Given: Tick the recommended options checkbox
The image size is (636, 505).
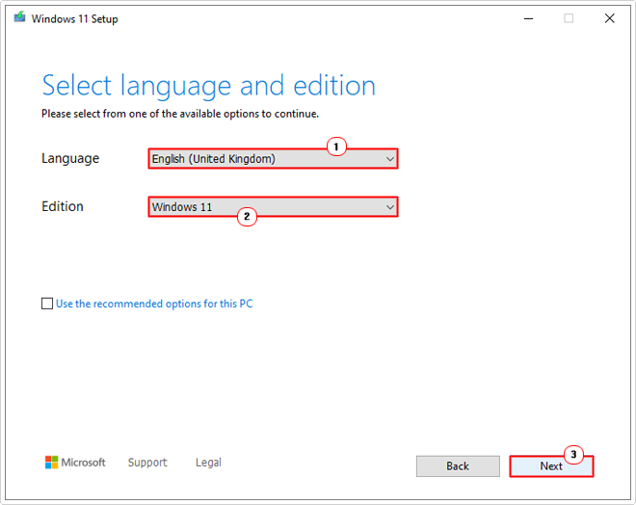Looking at the screenshot, I should point(47,304).
